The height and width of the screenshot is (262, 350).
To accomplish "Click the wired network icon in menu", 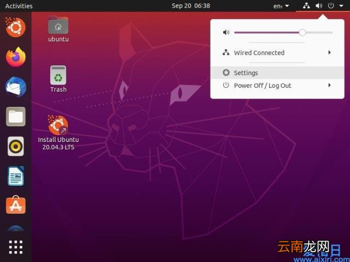I will point(226,52).
